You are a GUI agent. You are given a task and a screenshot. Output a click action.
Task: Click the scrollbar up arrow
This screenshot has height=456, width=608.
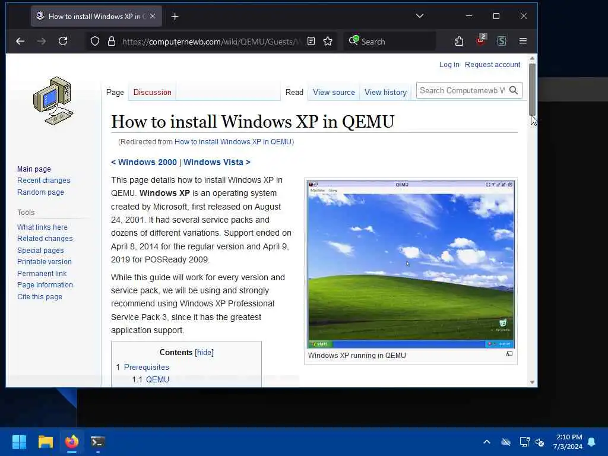[533, 58]
